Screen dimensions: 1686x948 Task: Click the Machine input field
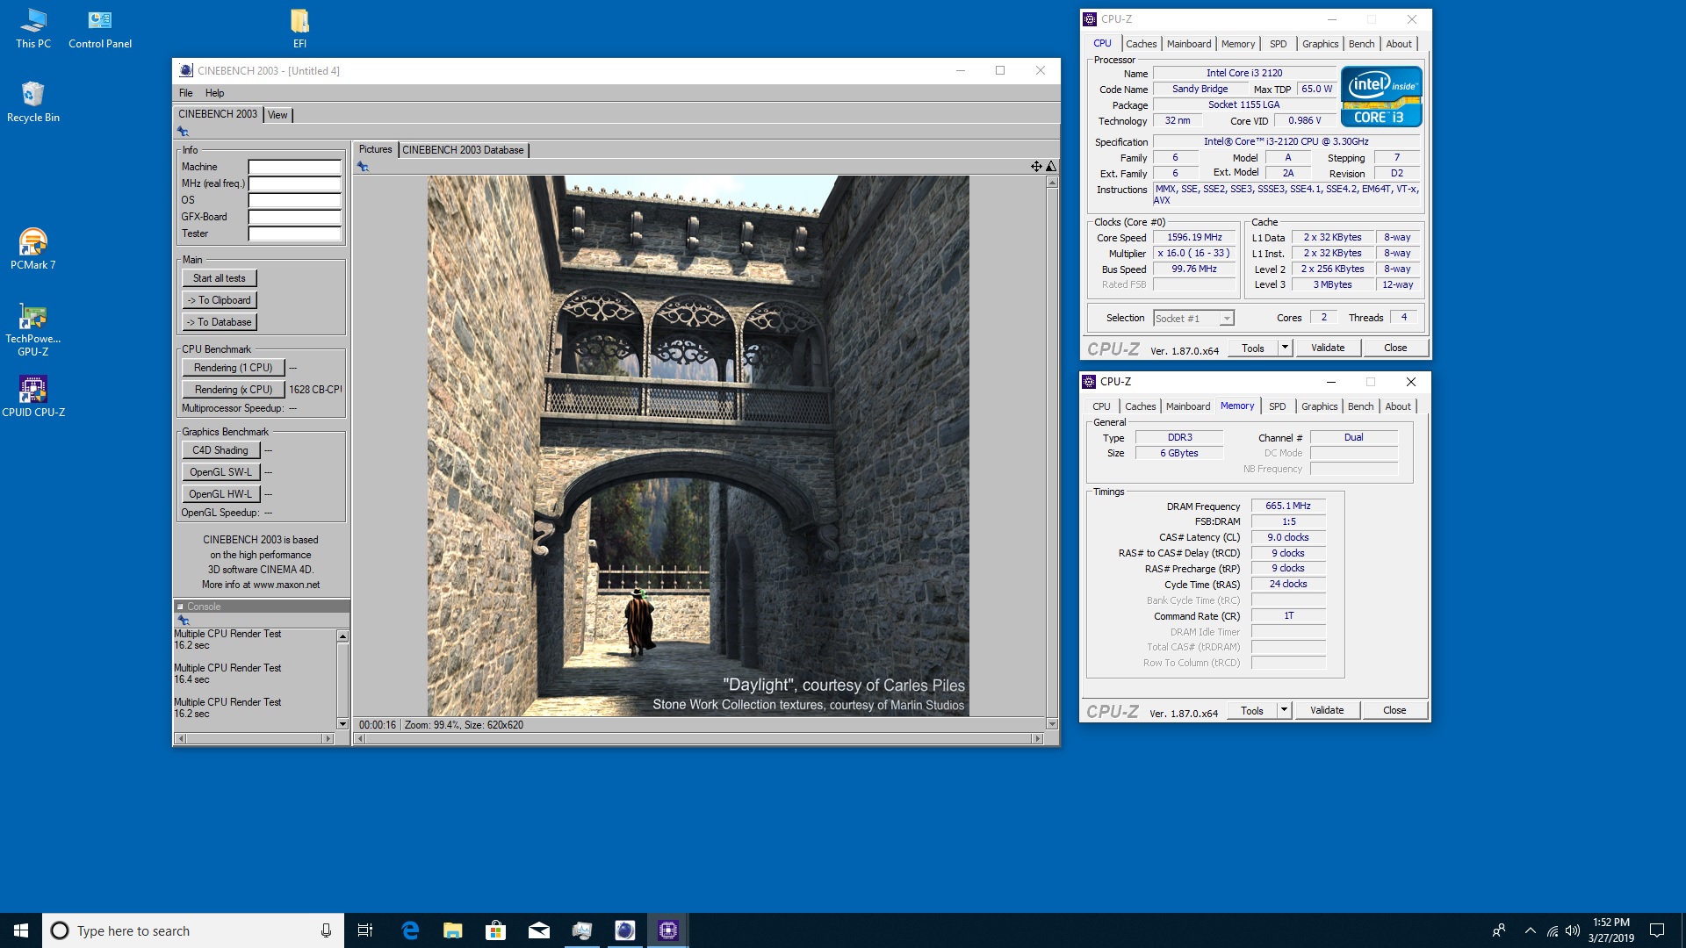(x=294, y=167)
